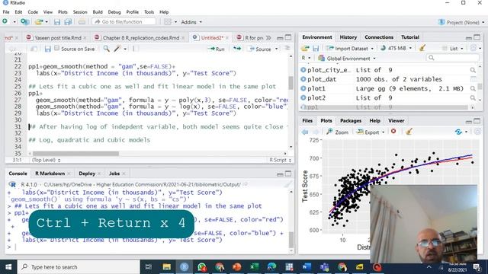
Task: Click the show document outline icon
Action: pos(287,49)
